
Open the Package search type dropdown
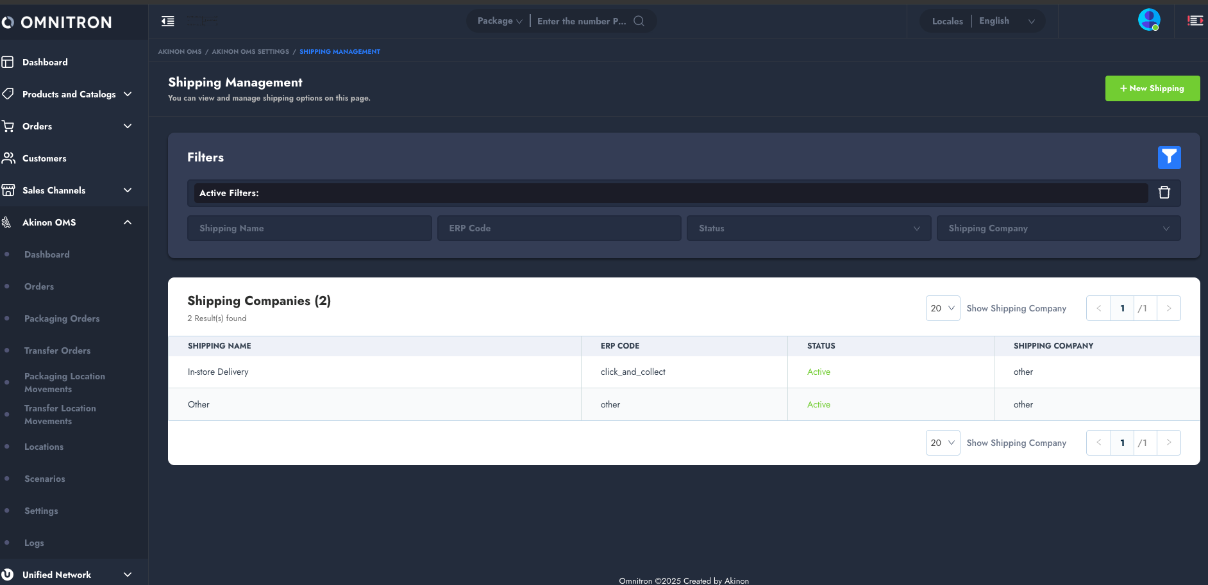[499, 21]
